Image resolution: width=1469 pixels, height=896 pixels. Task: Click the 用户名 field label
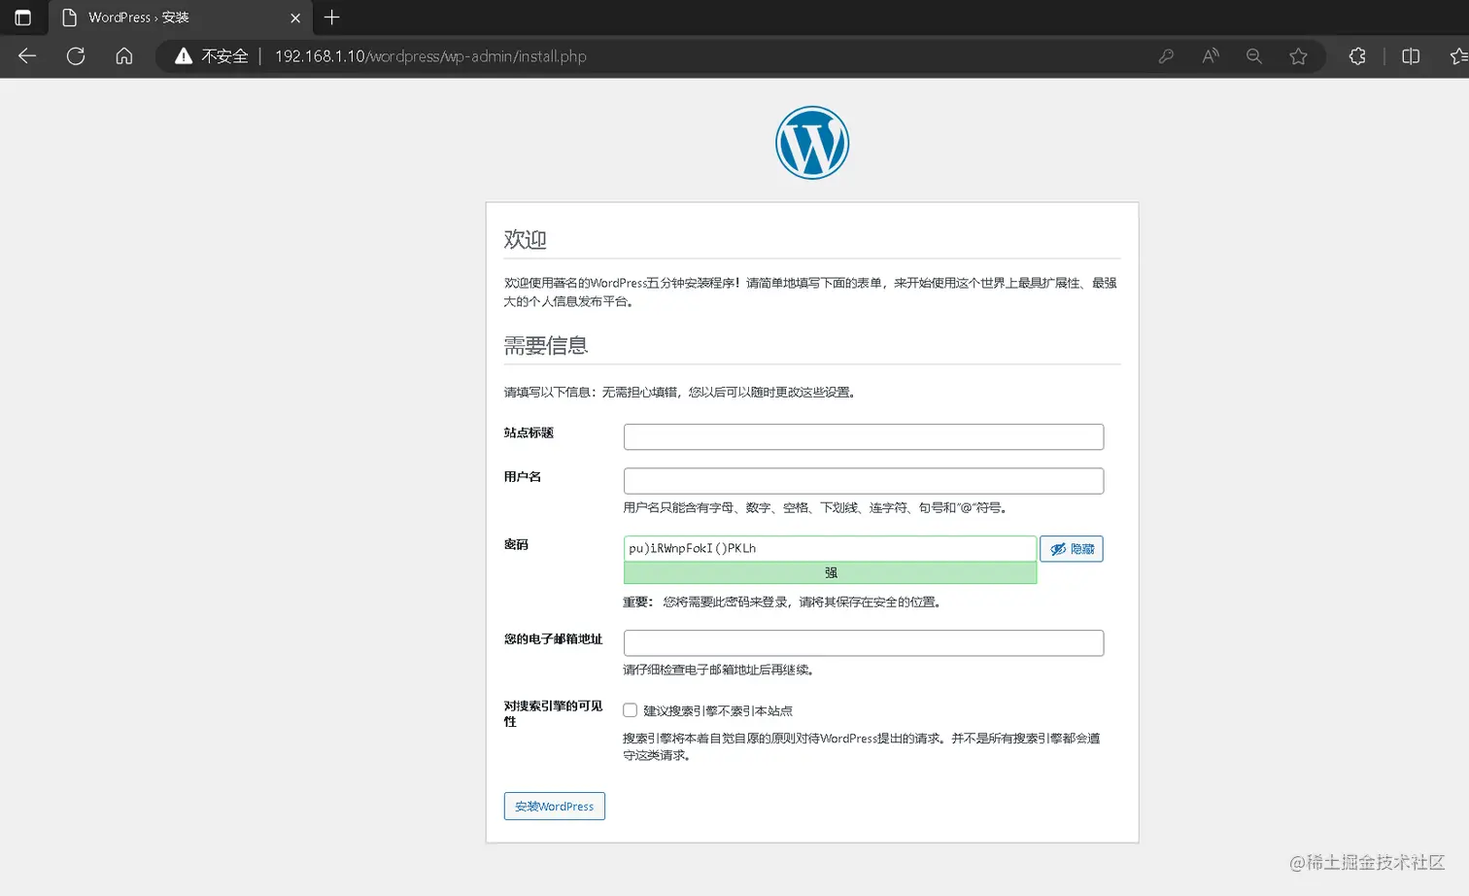(523, 477)
